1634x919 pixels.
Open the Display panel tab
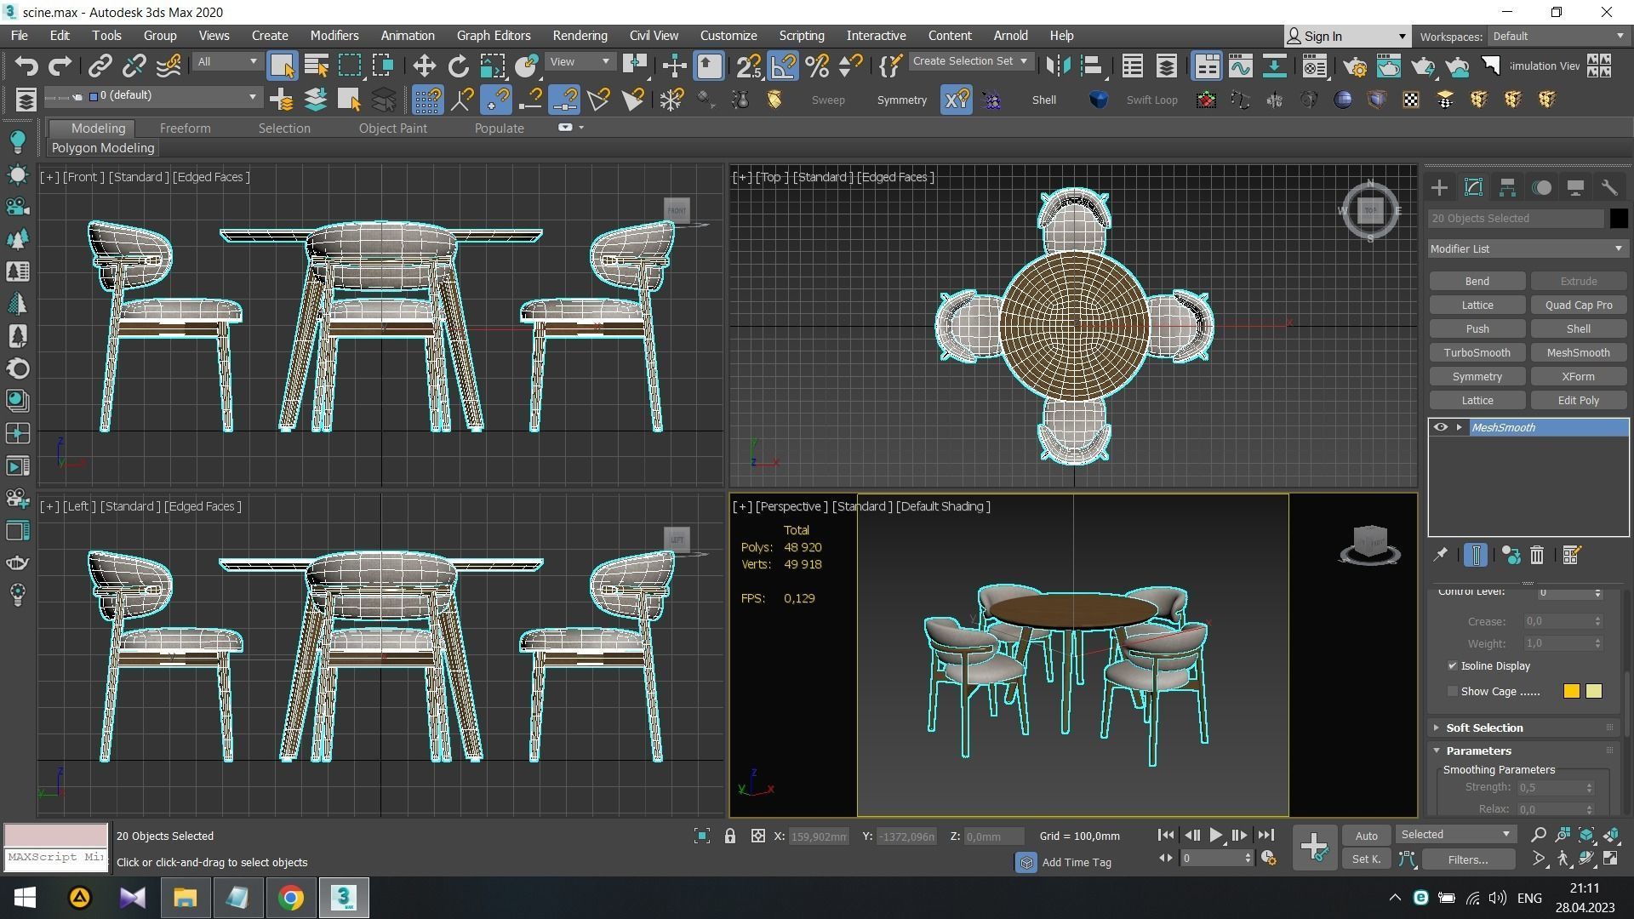coord(1575,188)
